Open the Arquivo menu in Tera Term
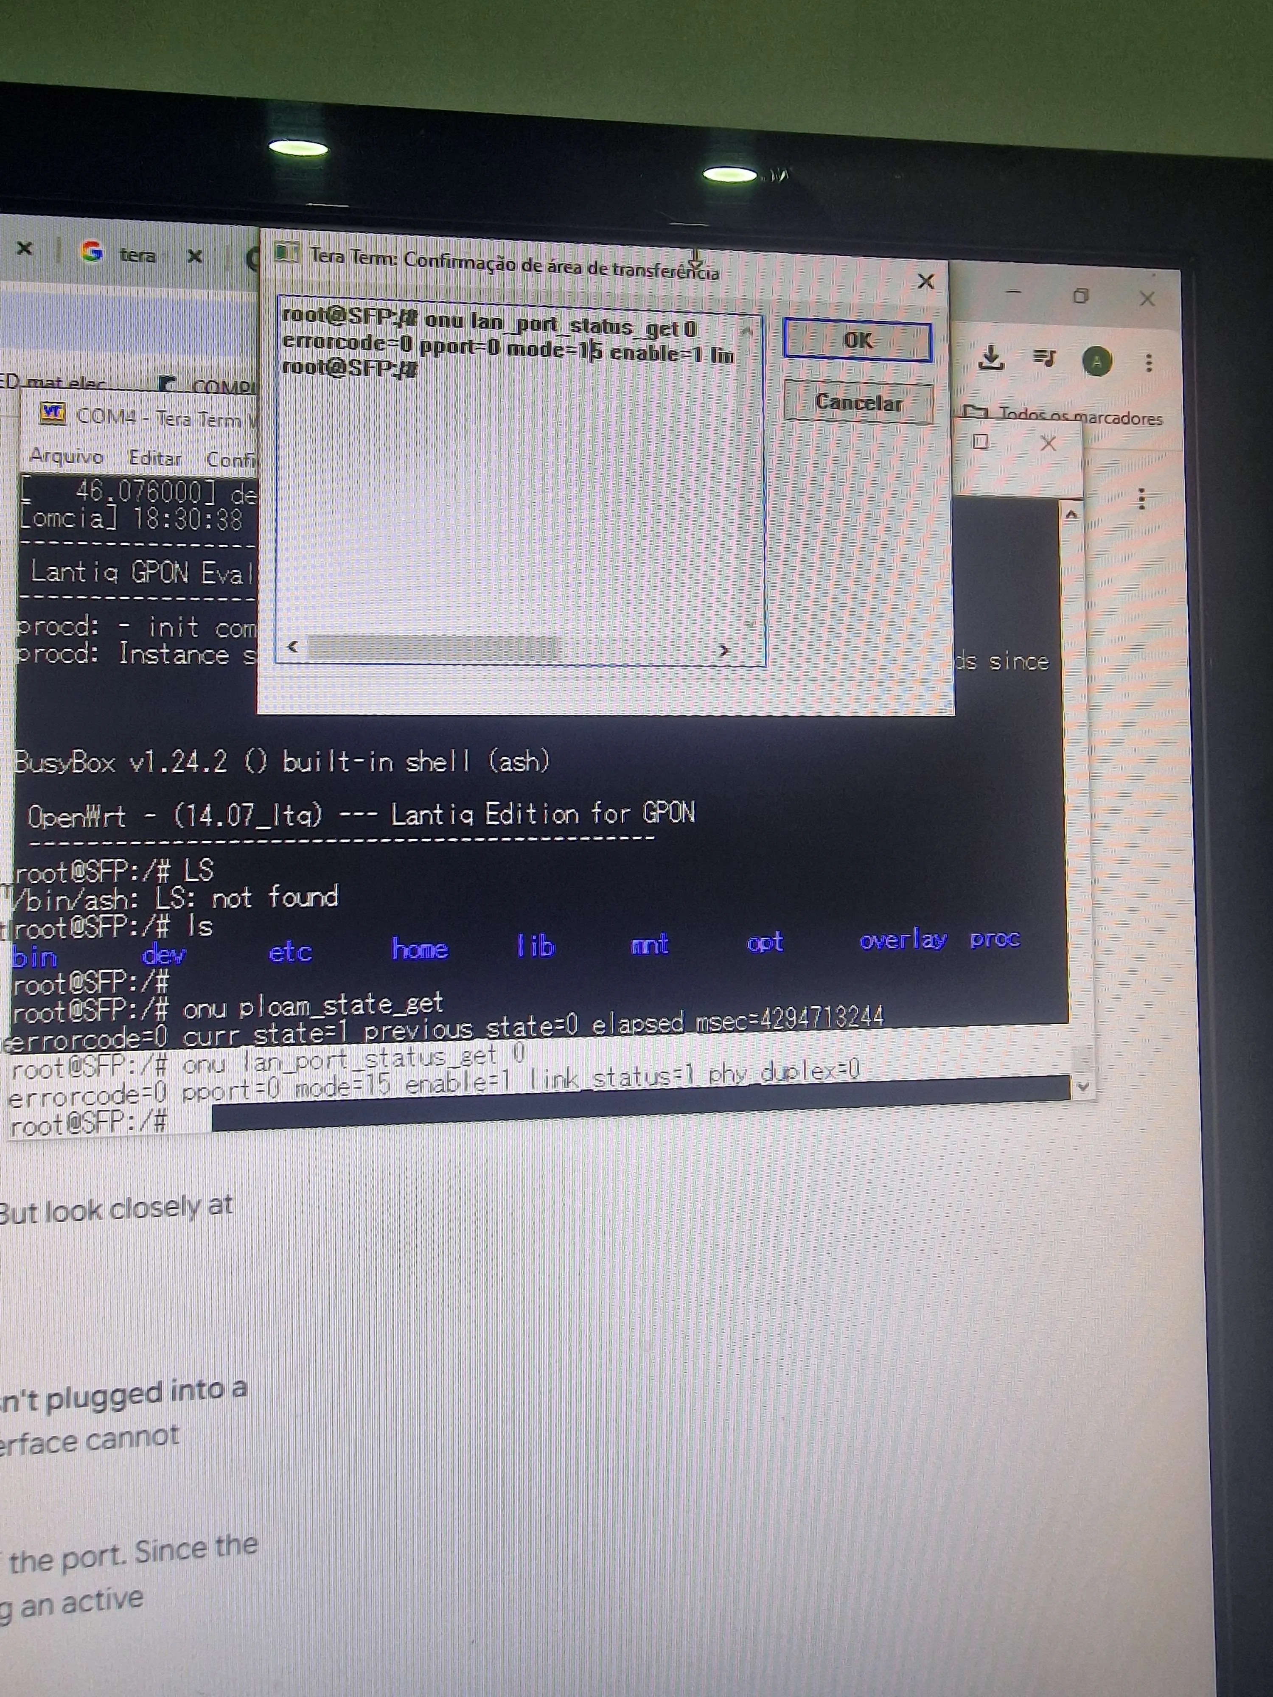The image size is (1273, 1697). (x=66, y=456)
